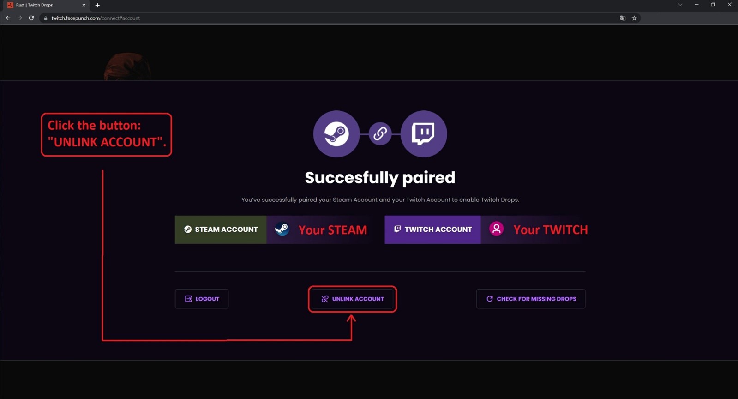Click the Steam avatar beside Your STEAM
Image resolution: width=738 pixels, height=399 pixels.
[x=282, y=229]
